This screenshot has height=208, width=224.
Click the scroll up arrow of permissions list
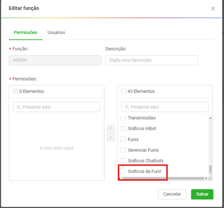pos(210,118)
